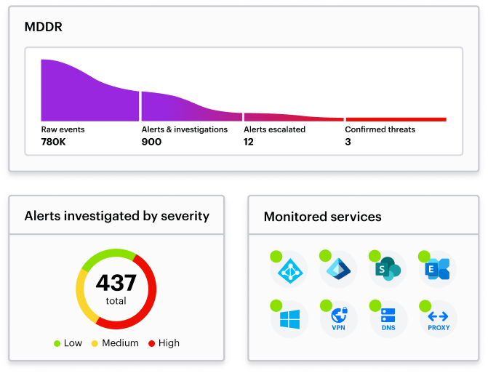Click the '12' escalated value
The width and height of the screenshot is (488, 373).
(248, 142)
